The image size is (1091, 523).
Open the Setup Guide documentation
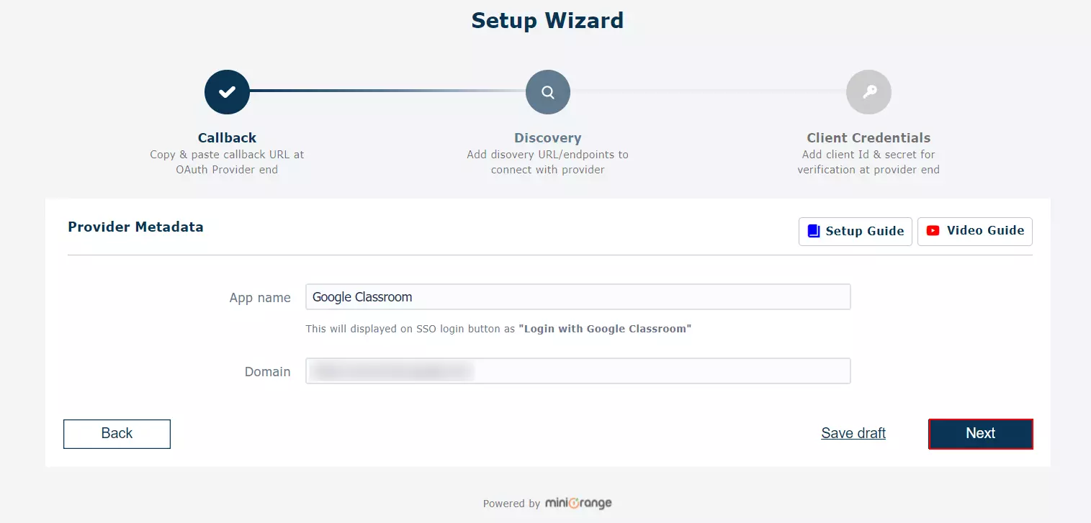pos(855,231)
